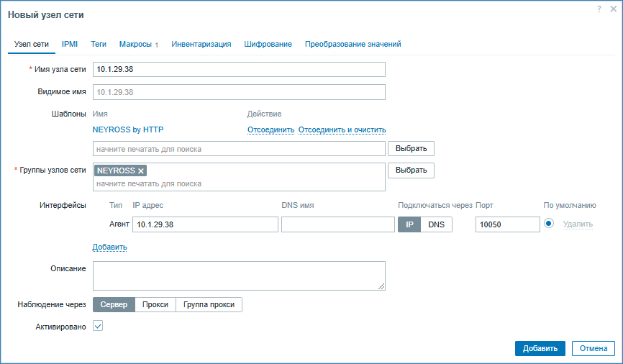Click the Порт input field
This screenshot has width=623, height=364.
(x=507, y=224)
